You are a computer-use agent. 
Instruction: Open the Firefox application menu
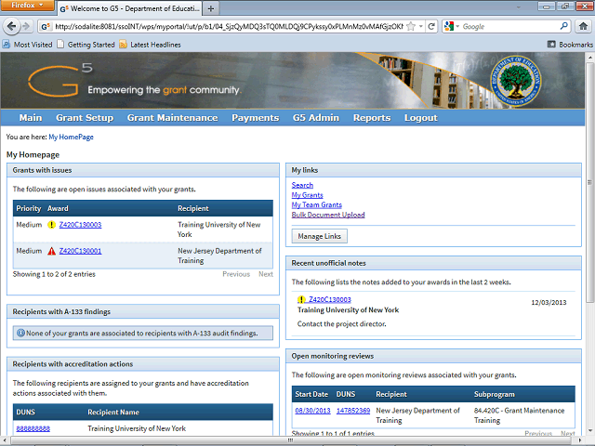click(x=27, y=5)
